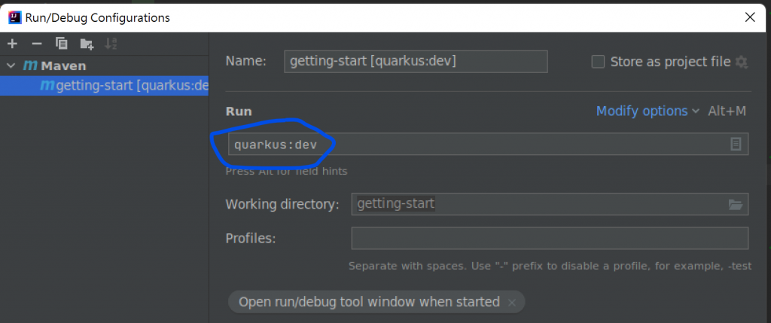Enable Store as project file checkbox

598,62
